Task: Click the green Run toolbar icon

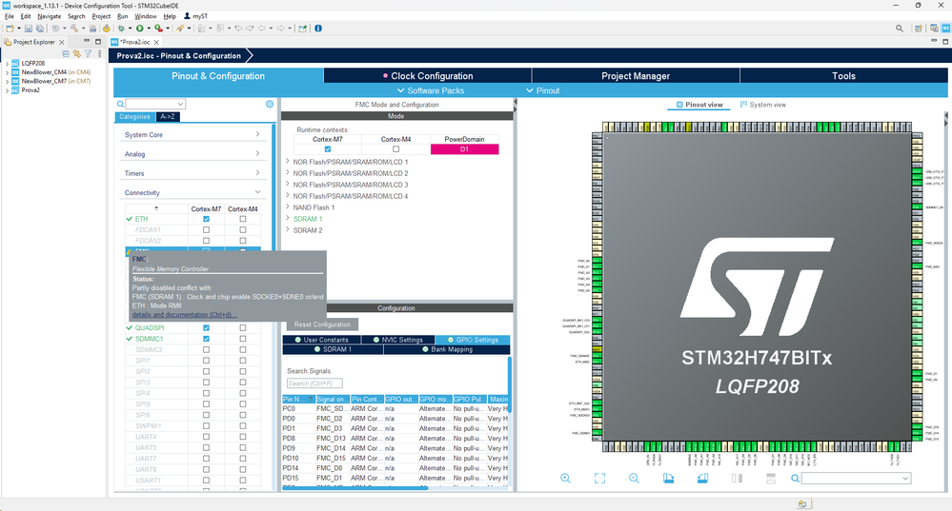Action: coord(140,28)
